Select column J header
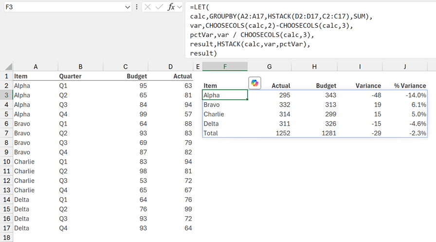Image resolution: width=436 pixels, height=242 pixels. coord(404,67)
